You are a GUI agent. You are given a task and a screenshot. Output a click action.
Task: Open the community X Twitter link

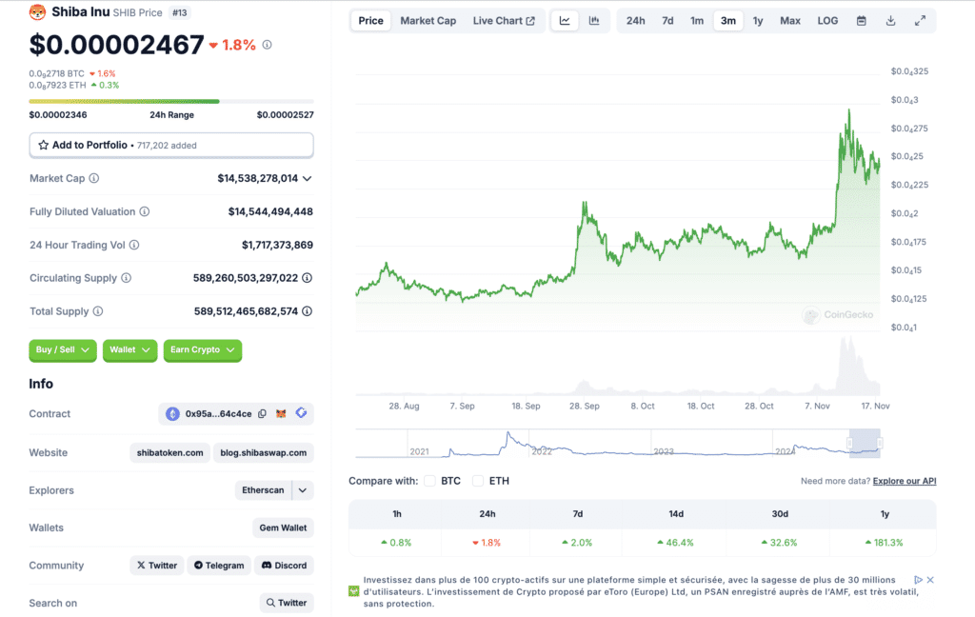point(157,566)
